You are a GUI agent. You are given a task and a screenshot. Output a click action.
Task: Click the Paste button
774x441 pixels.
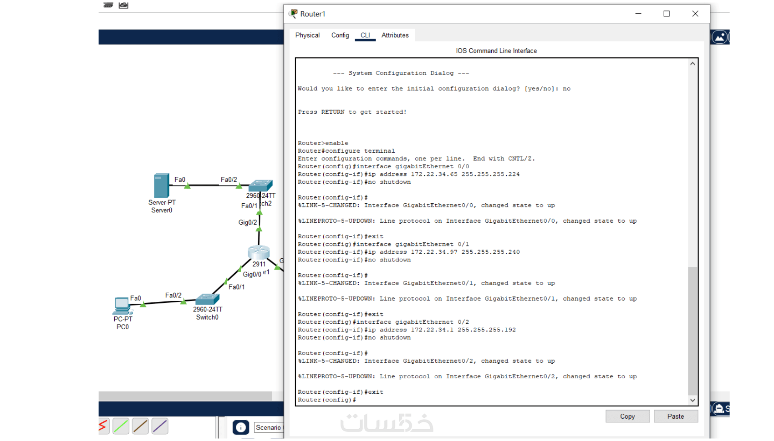(676, 416)
